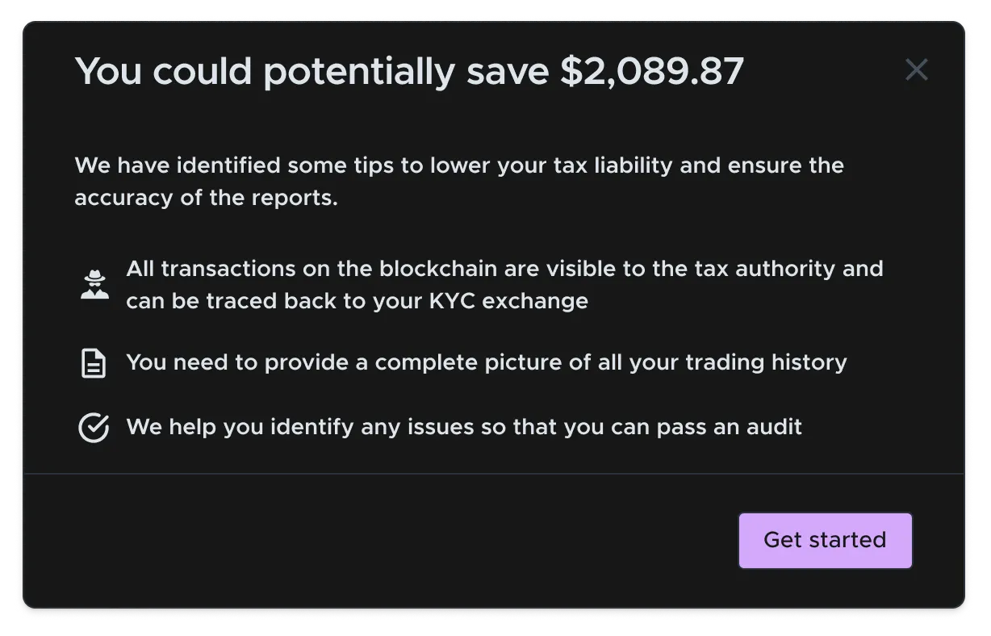Click the document page icon
The width and height of the screenshot is (991, 636).
[94, 363]
